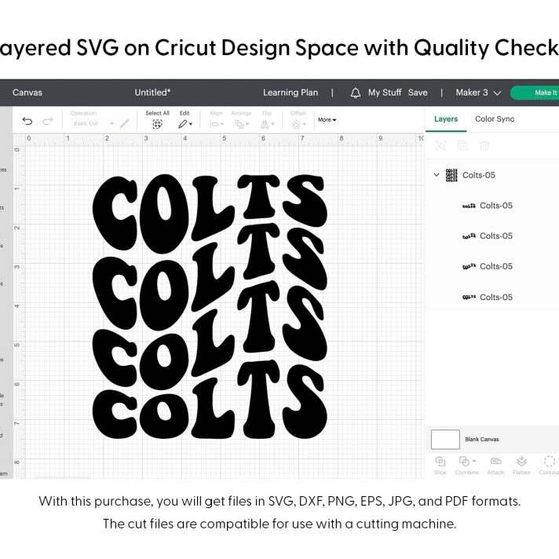This screenshot has width=559, height=559.
Task: Select the second child Colts-05 layer
Action: tap(492, 236)
